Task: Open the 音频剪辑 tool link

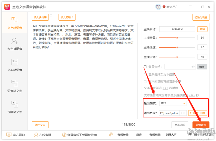Action: [x=155, y=135]
